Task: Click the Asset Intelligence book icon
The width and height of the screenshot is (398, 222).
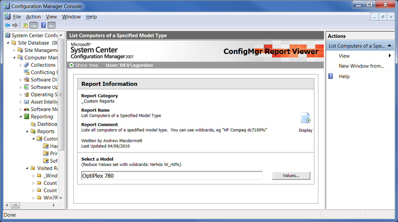Action: coord(26,102)
